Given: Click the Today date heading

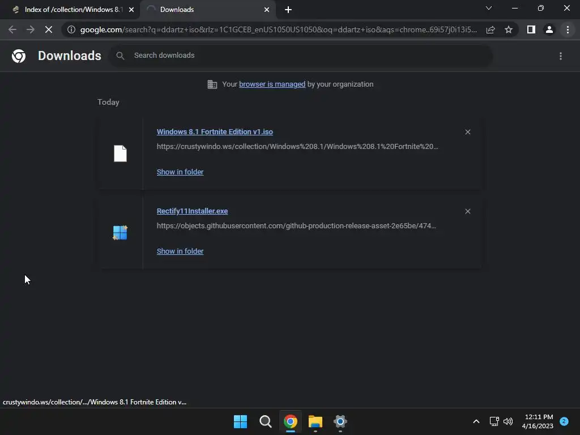Looking at the screenshot, I should pyautogui.click(x=108, y=102).
